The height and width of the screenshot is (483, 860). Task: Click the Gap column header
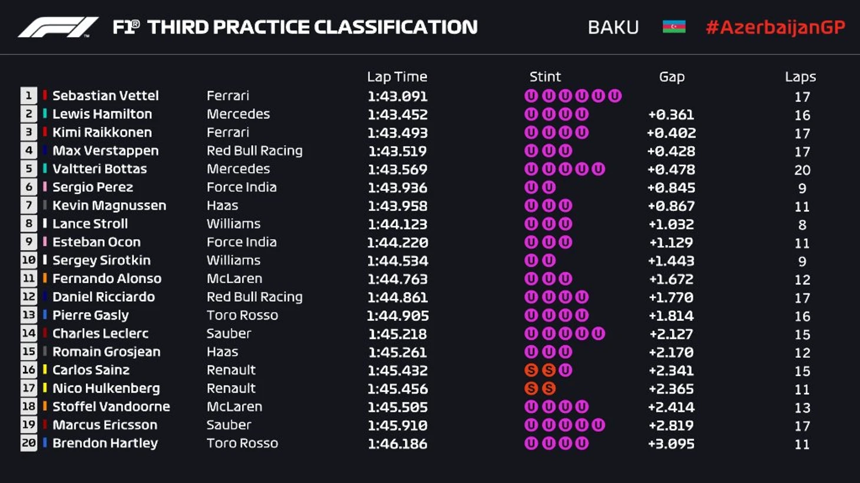[672, 76]
